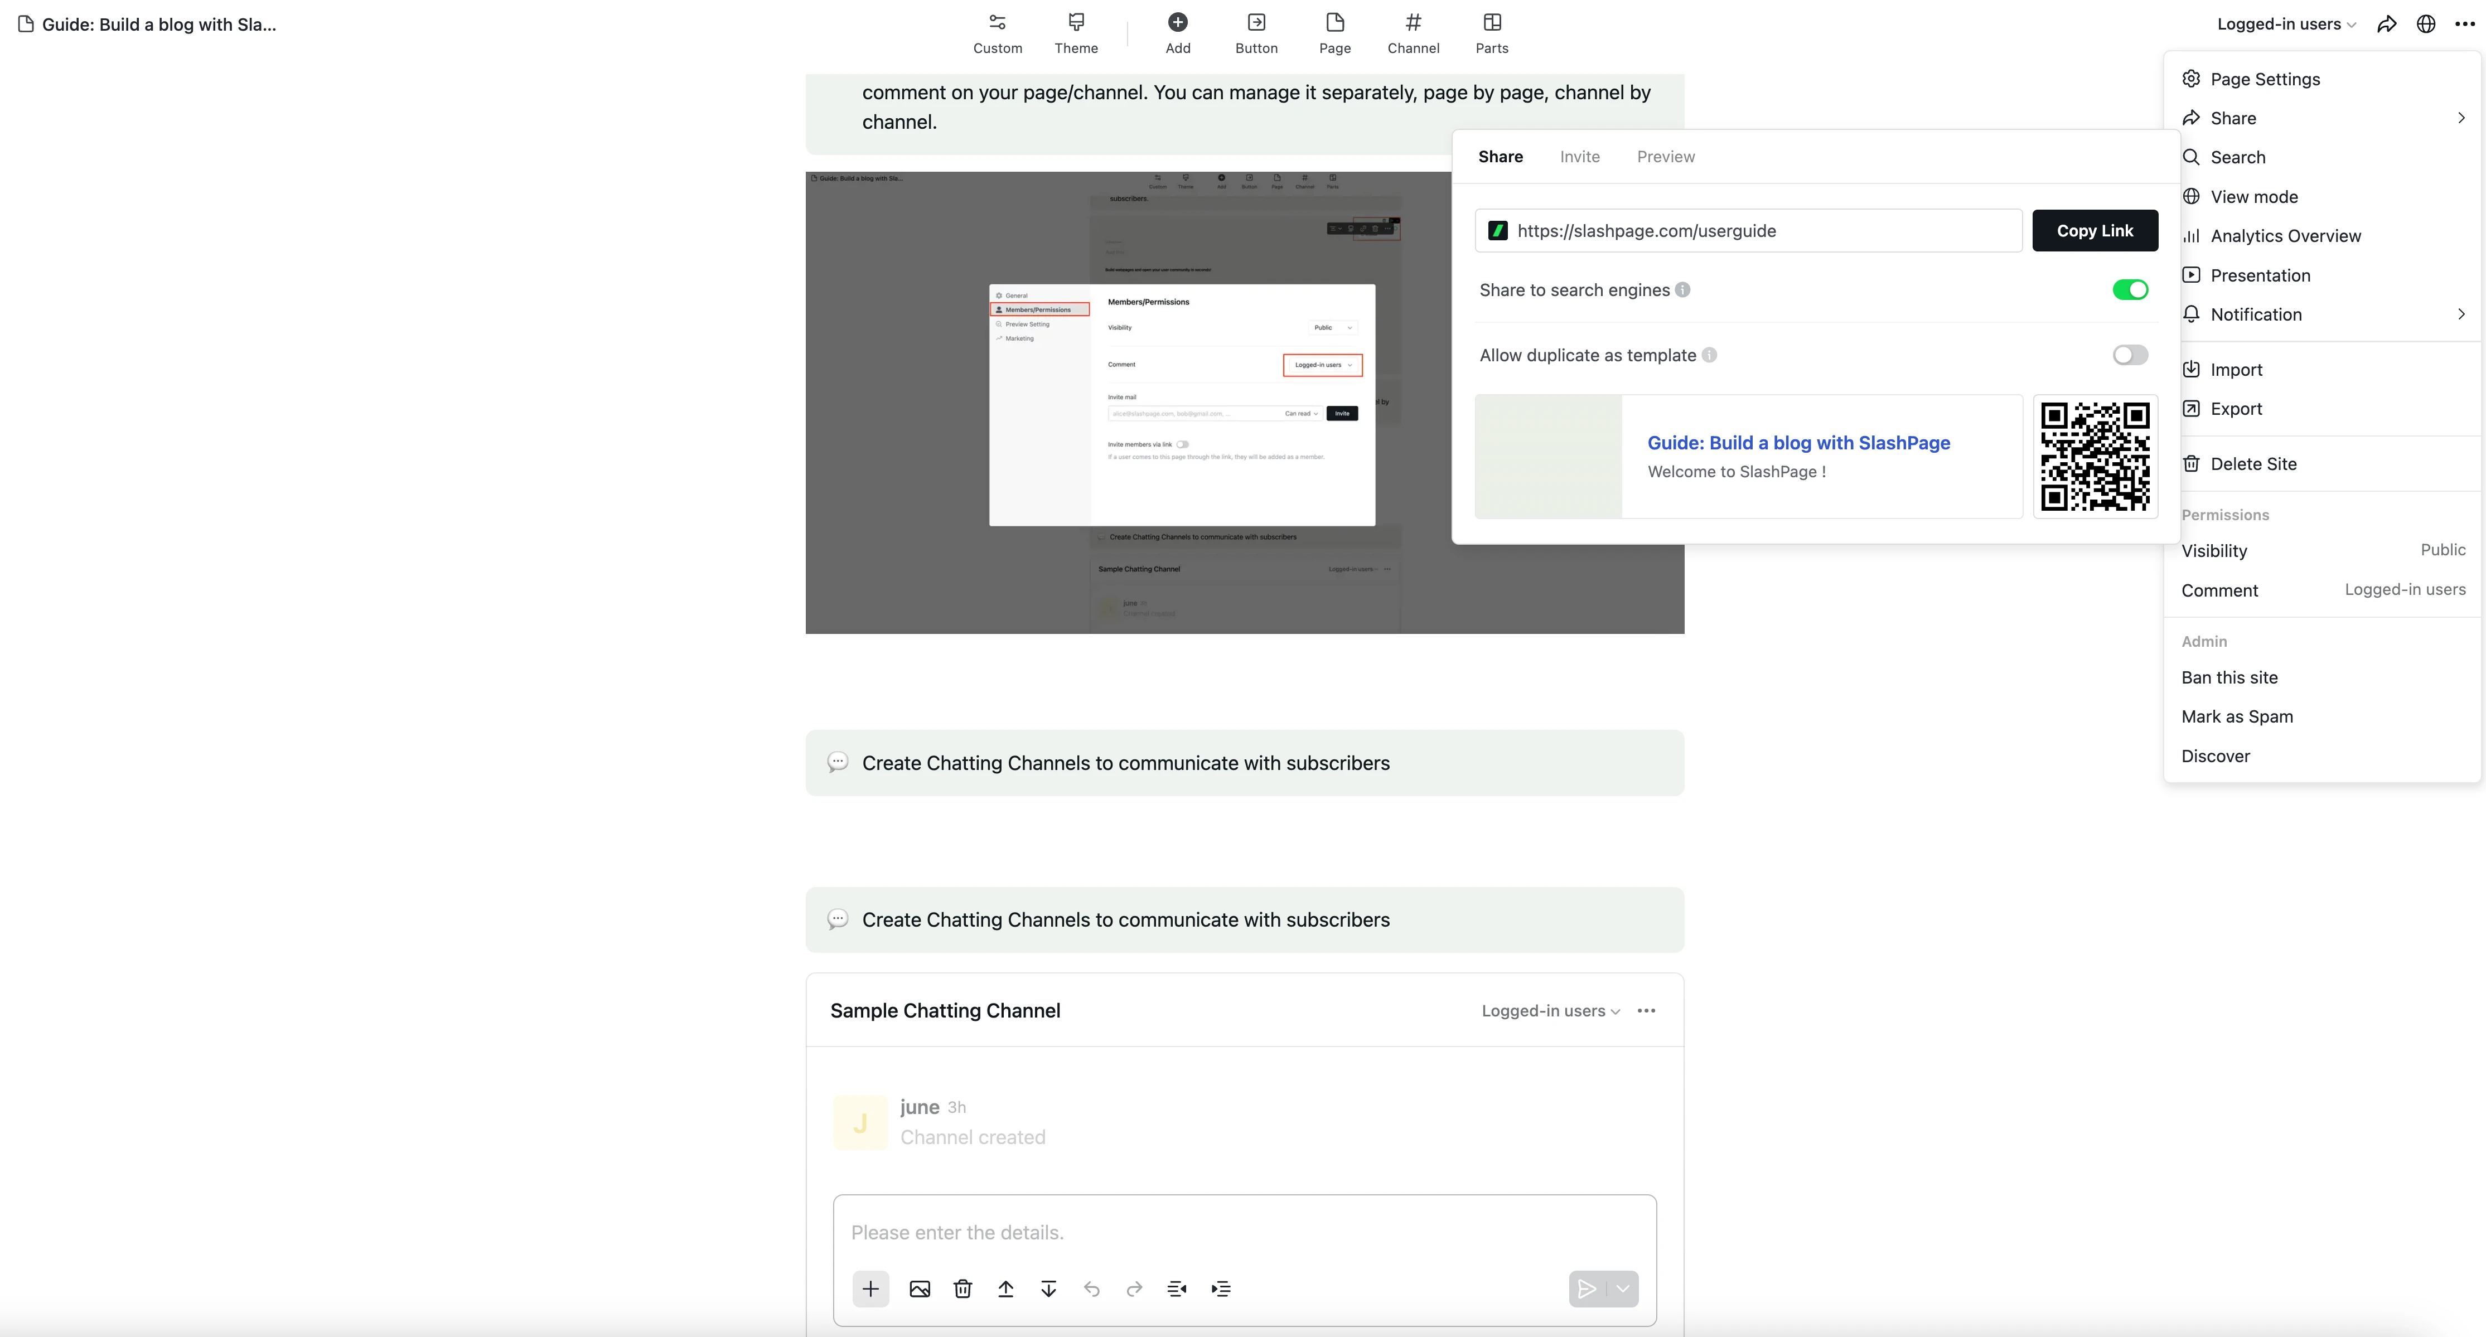Image resolution: width=2486 pixels, height=1337 pixels.
Task: Click Sample Chatting Channel title
Action: click(x=945, y=1011)
